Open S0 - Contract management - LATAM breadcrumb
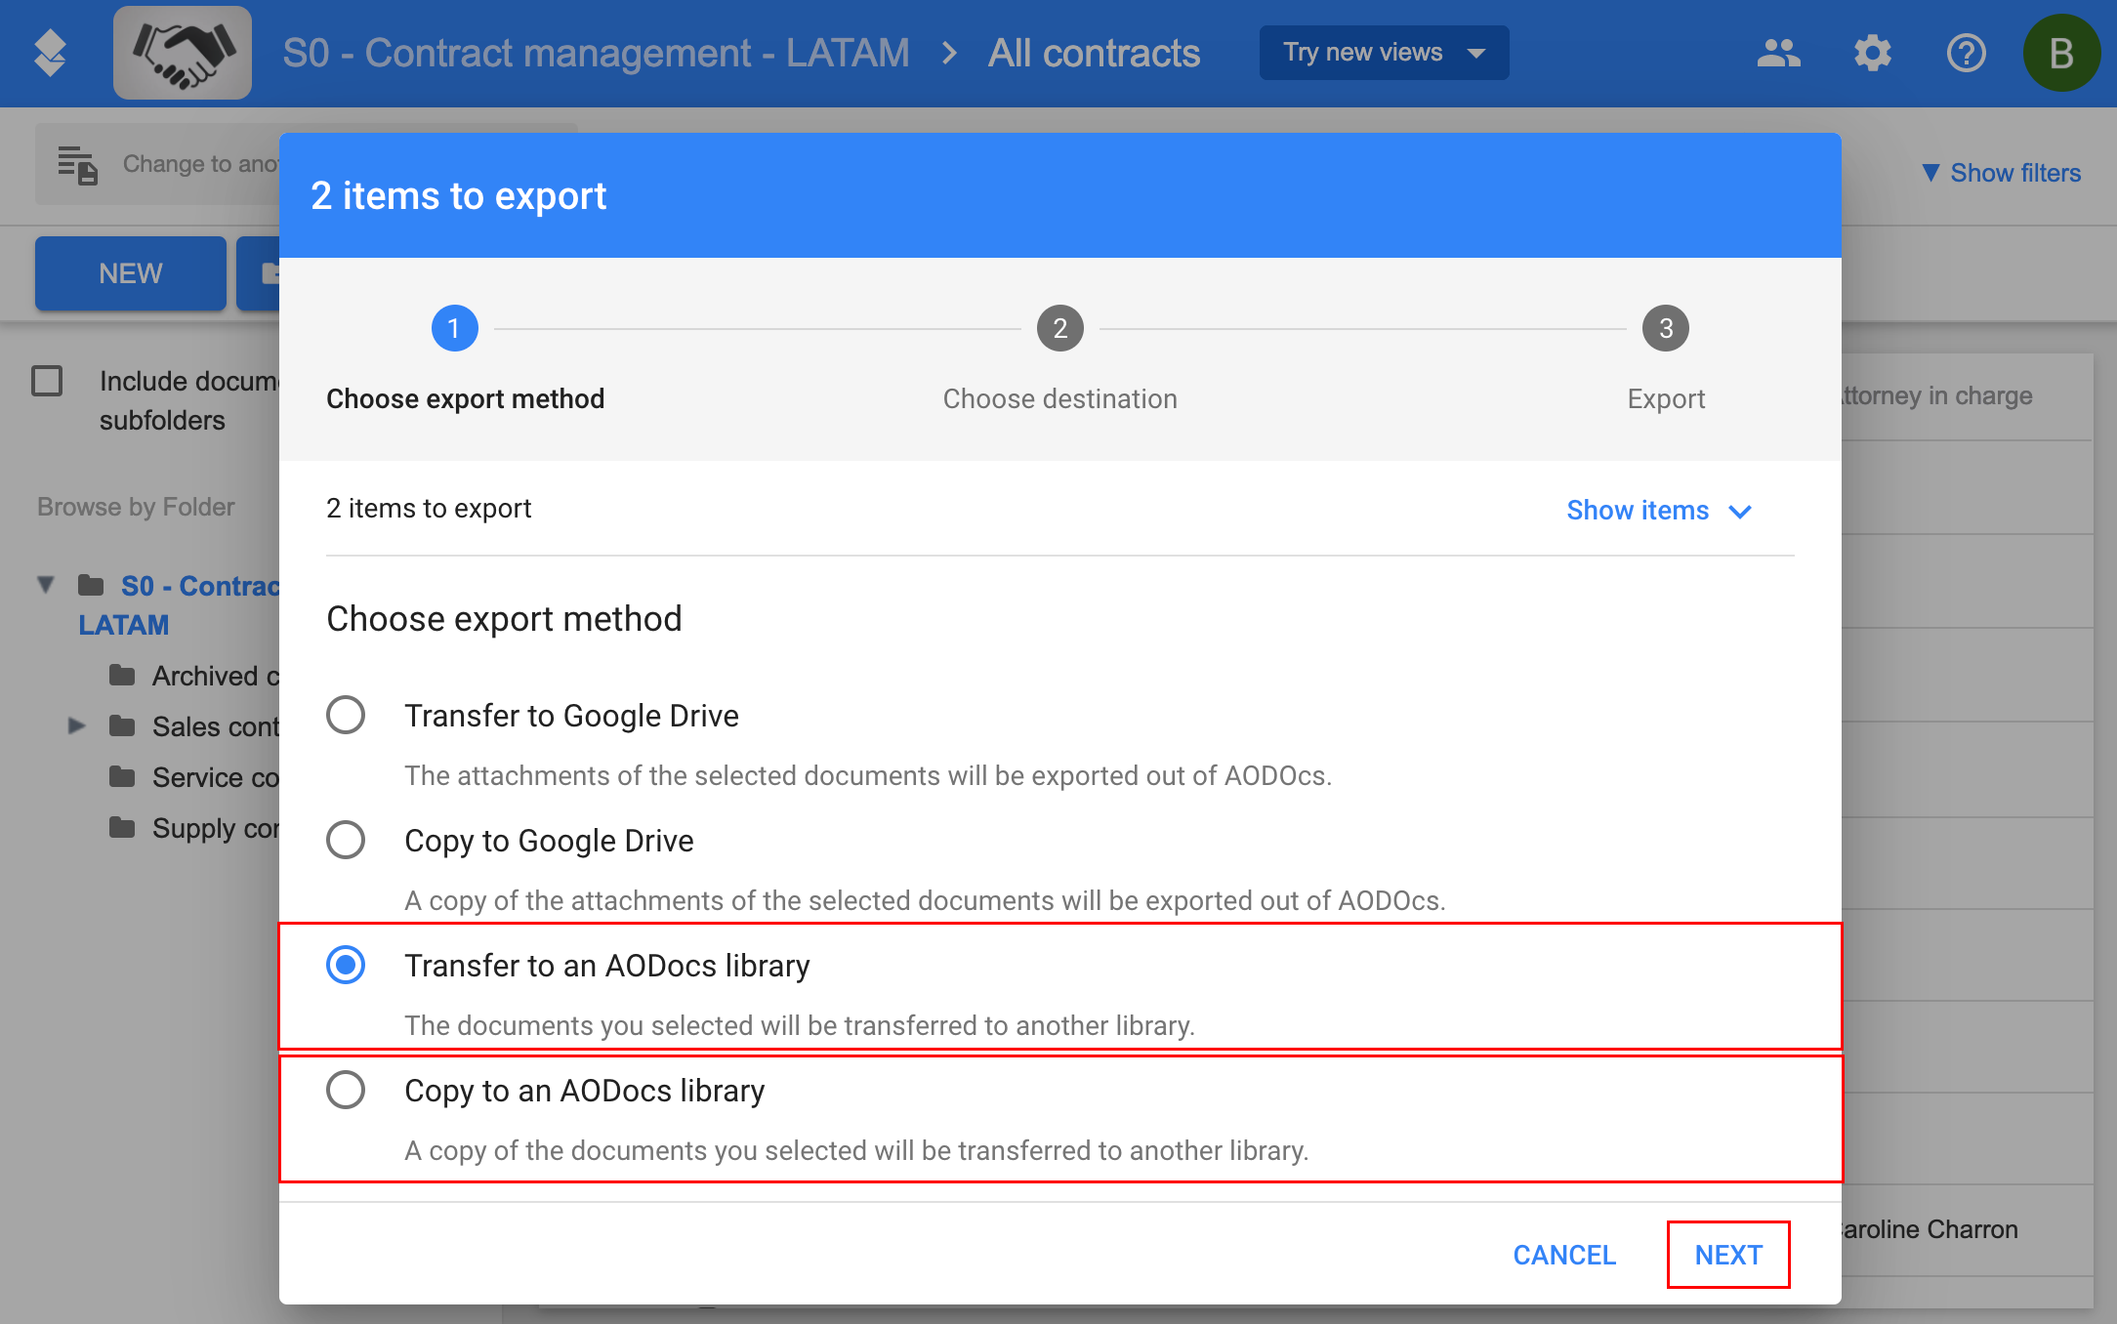This screenshot has width=2117, height=1324. coord(596,53)
